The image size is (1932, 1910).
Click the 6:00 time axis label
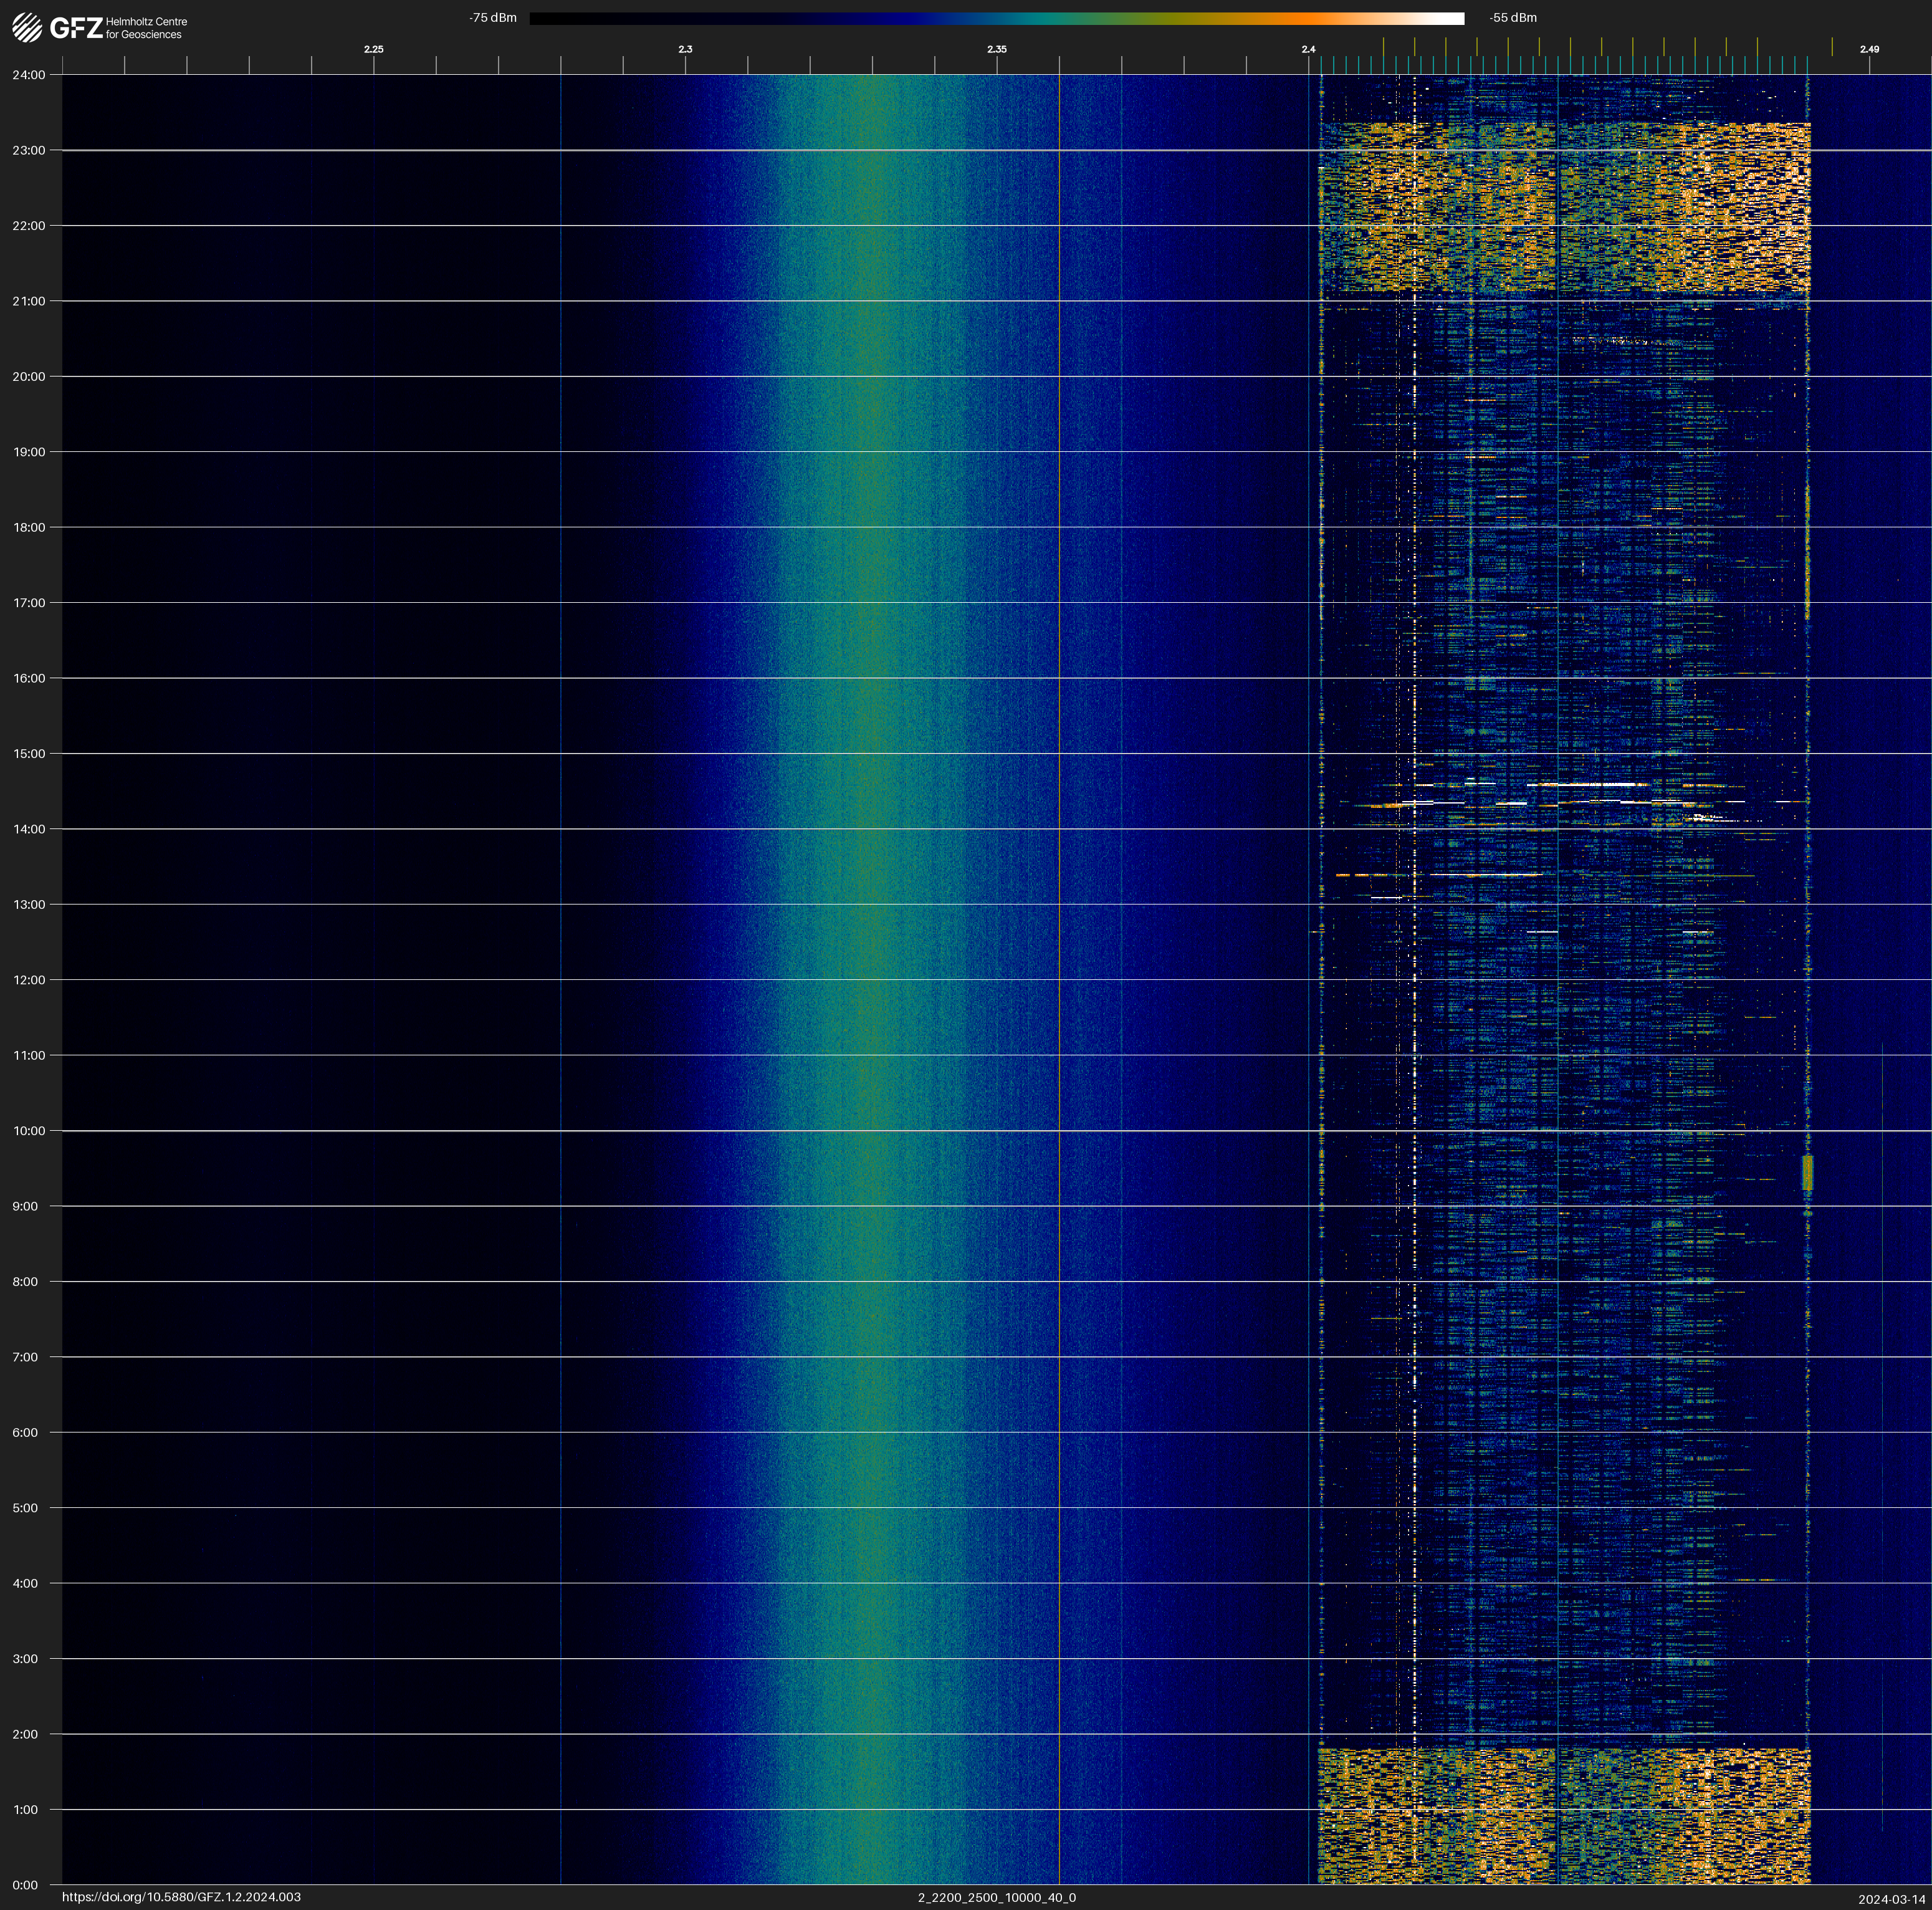[25, 1432]
